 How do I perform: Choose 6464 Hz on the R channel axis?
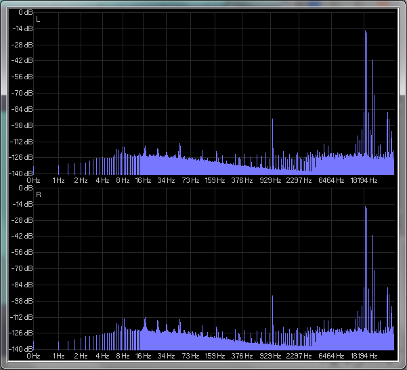coord(331,356)
